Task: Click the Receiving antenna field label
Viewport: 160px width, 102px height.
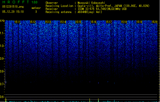Action: click(59, 12)
